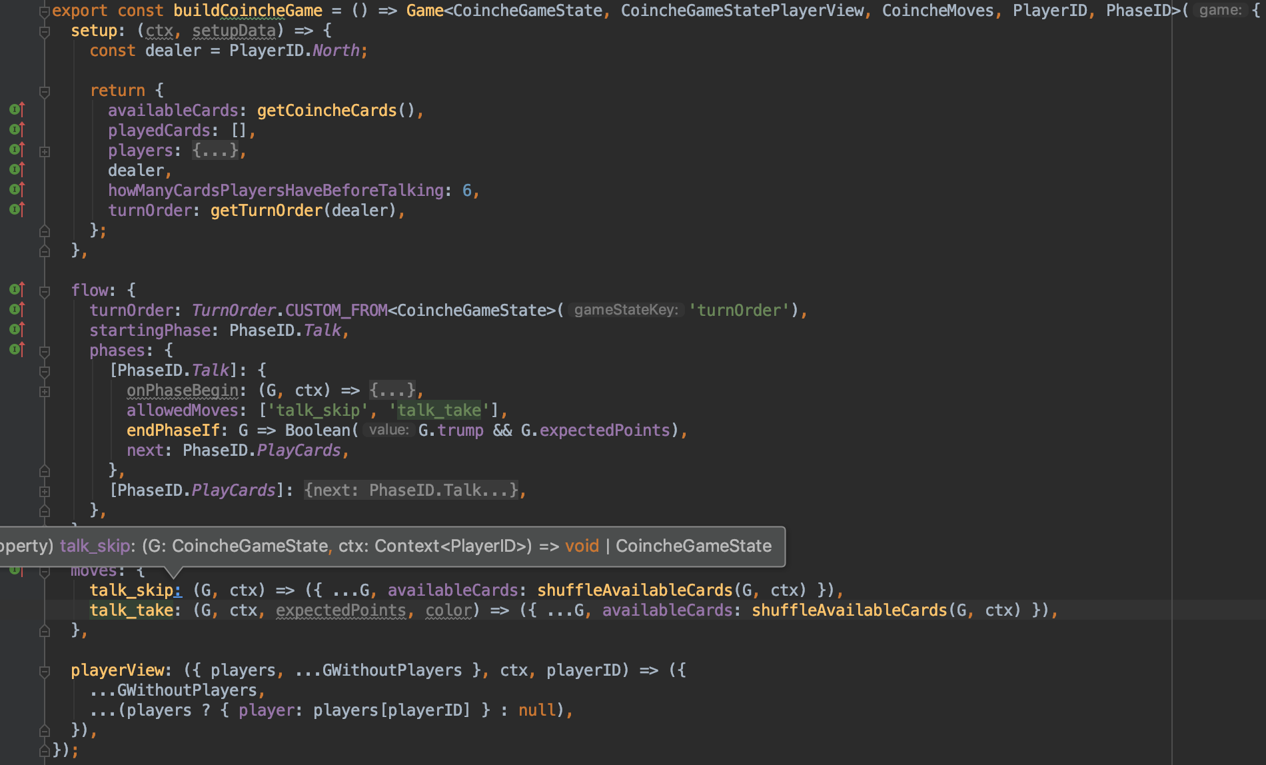
Task: Click PhaseID.PlayCards after next:
Action: [262, 450]
